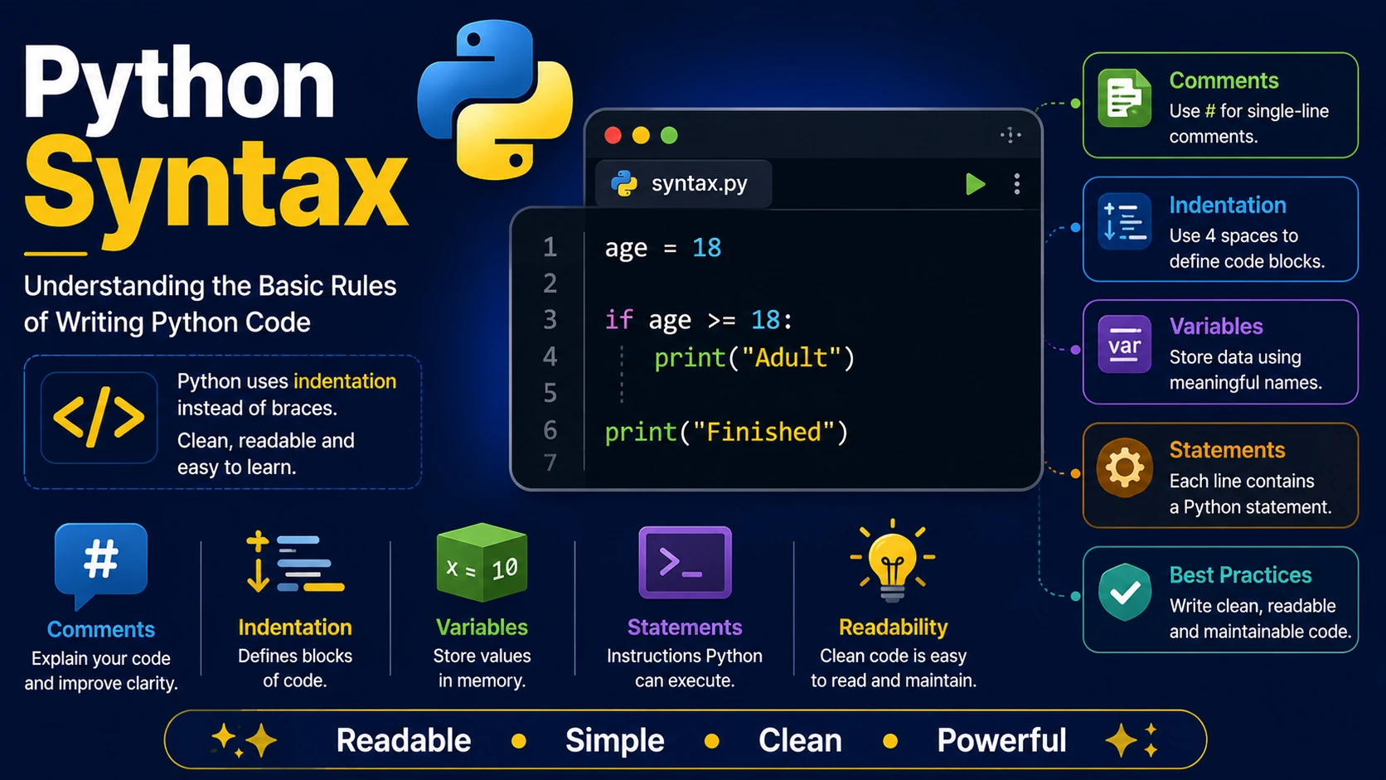This screenshot has width=1386, height=780.
Task: Click the purple terminal prompt icon
Action: tap(685, 563)
